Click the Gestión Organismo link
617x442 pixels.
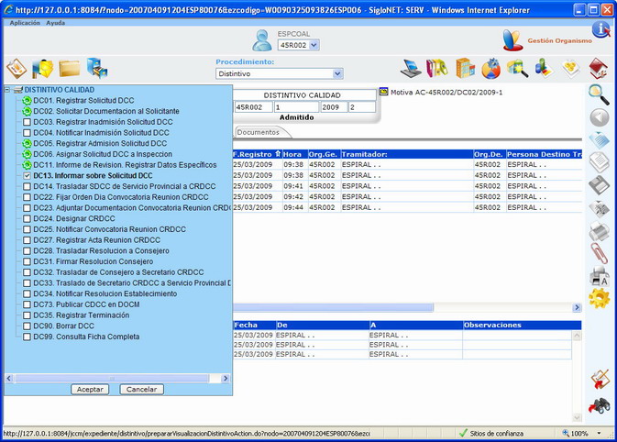(559, 40)
